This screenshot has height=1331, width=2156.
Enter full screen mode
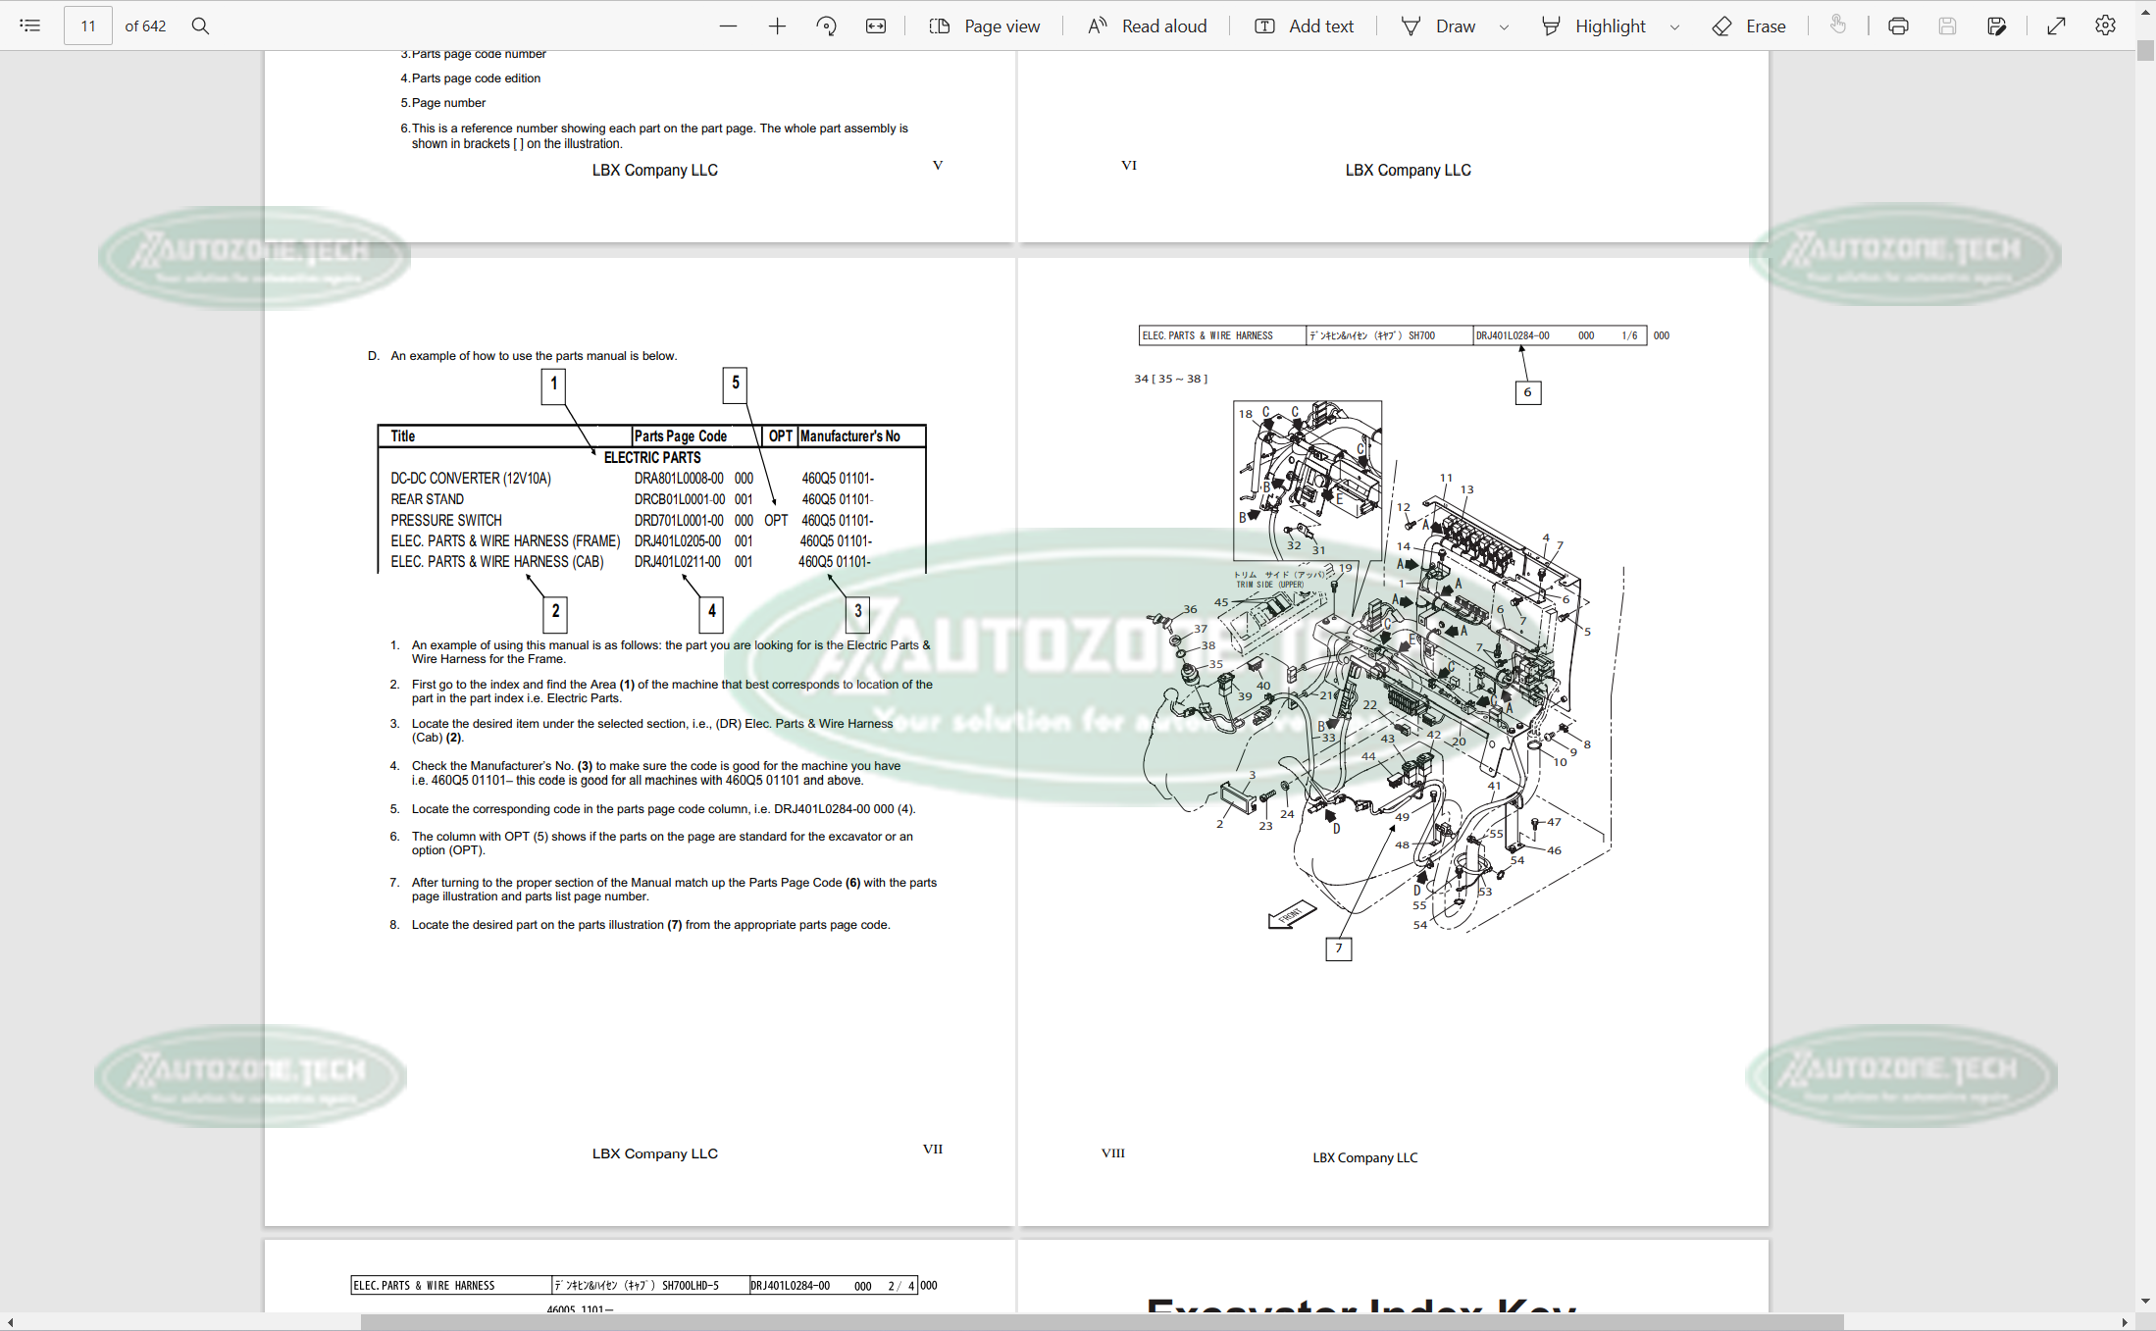click(x=2056, y=26)
